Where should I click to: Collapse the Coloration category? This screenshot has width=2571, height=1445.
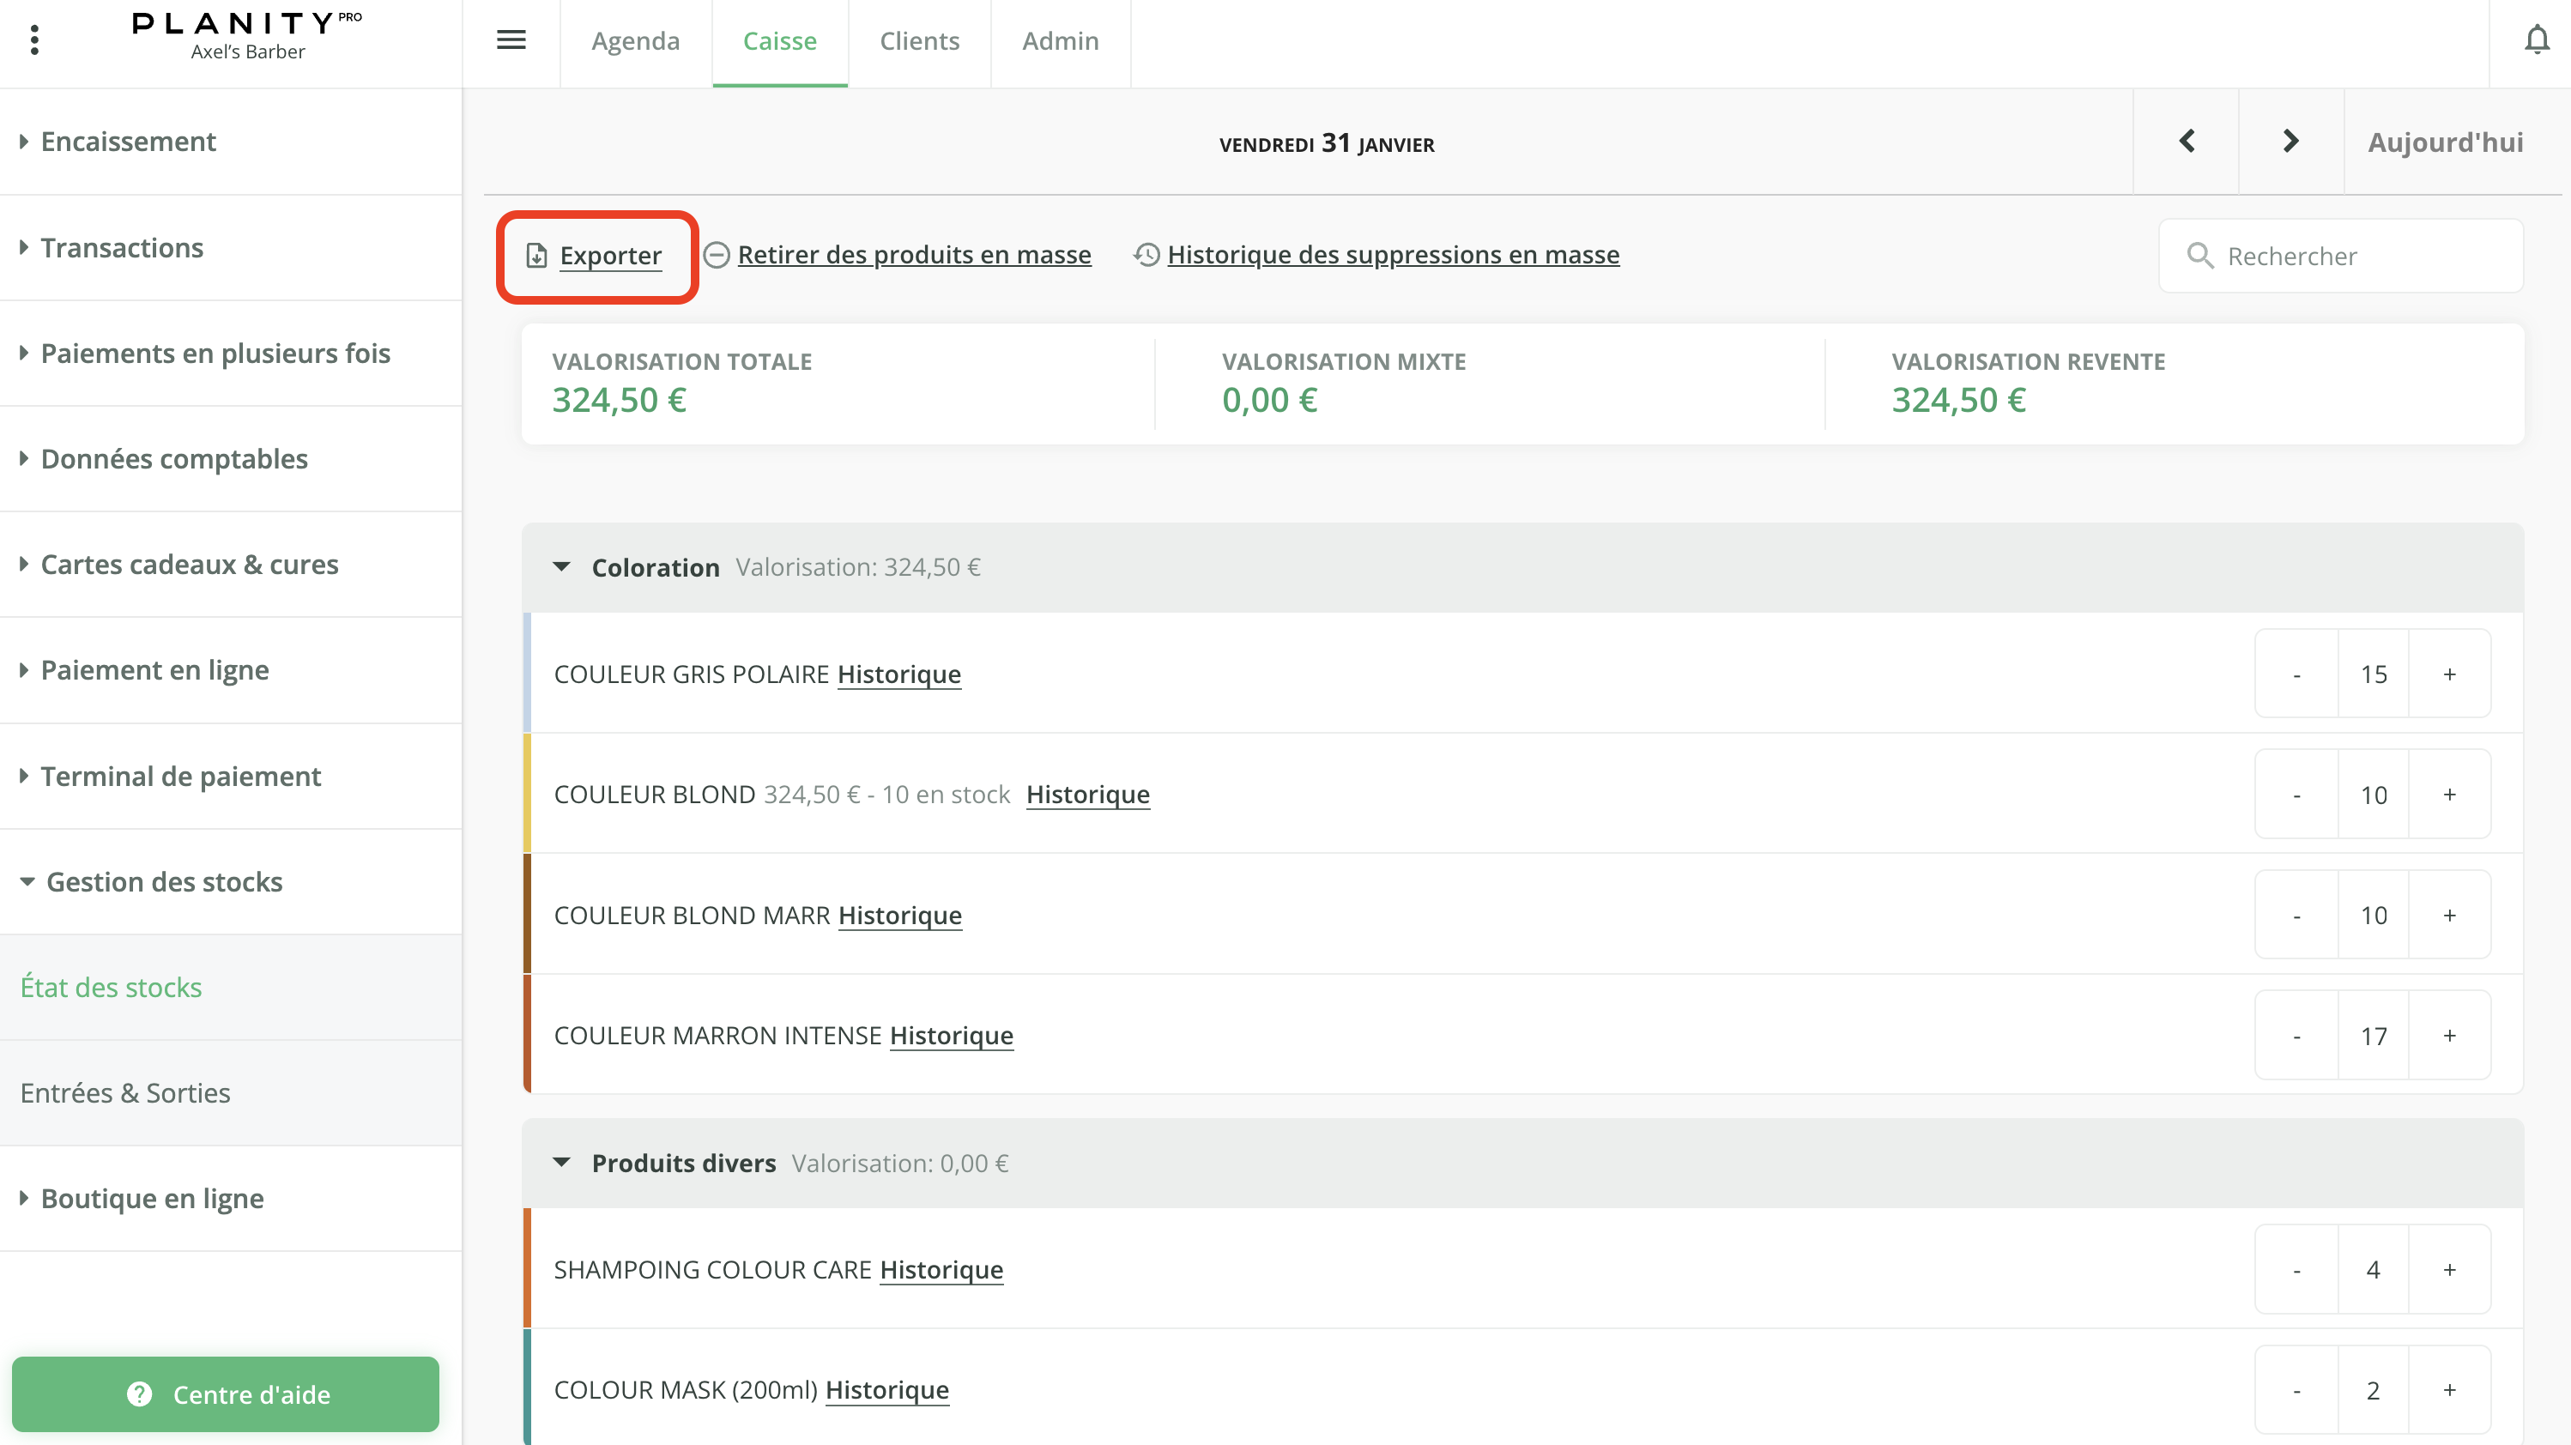[x=562, y=567]
